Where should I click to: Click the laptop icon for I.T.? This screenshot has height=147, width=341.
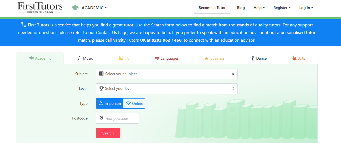pyautogui.click(x=121, y=58)
